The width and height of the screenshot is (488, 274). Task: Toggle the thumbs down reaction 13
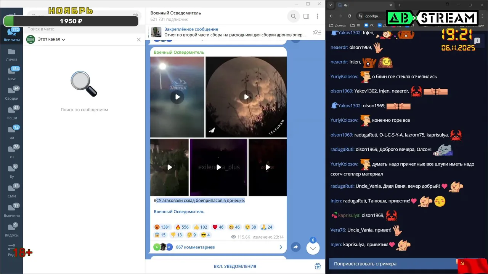pyautogui.click(x=176, y=235)
